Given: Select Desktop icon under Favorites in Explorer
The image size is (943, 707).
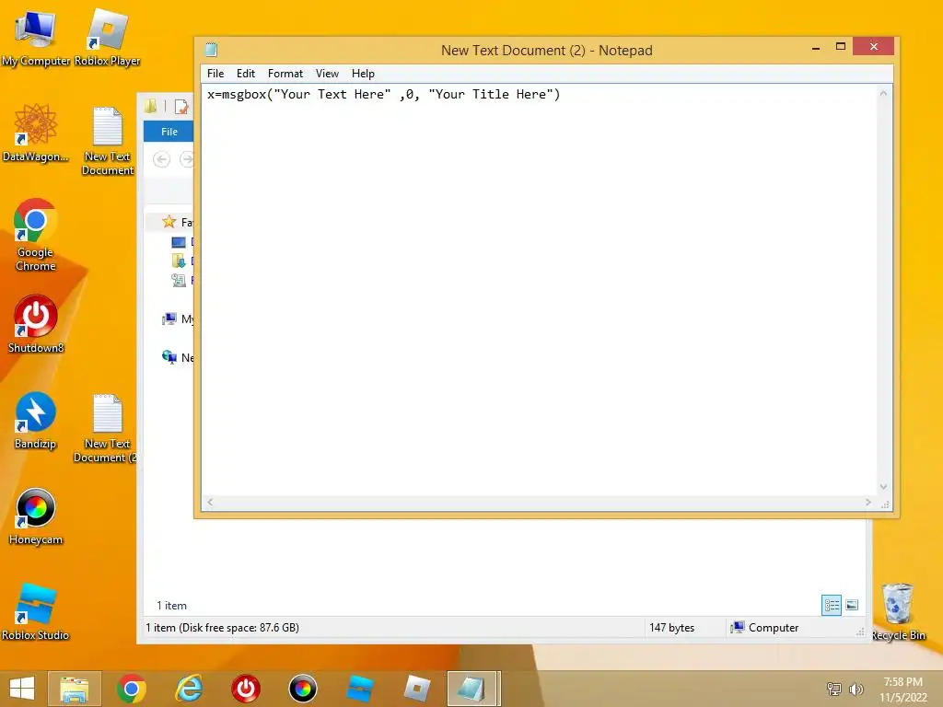Looking at the screenshot, I should point(179,242).
